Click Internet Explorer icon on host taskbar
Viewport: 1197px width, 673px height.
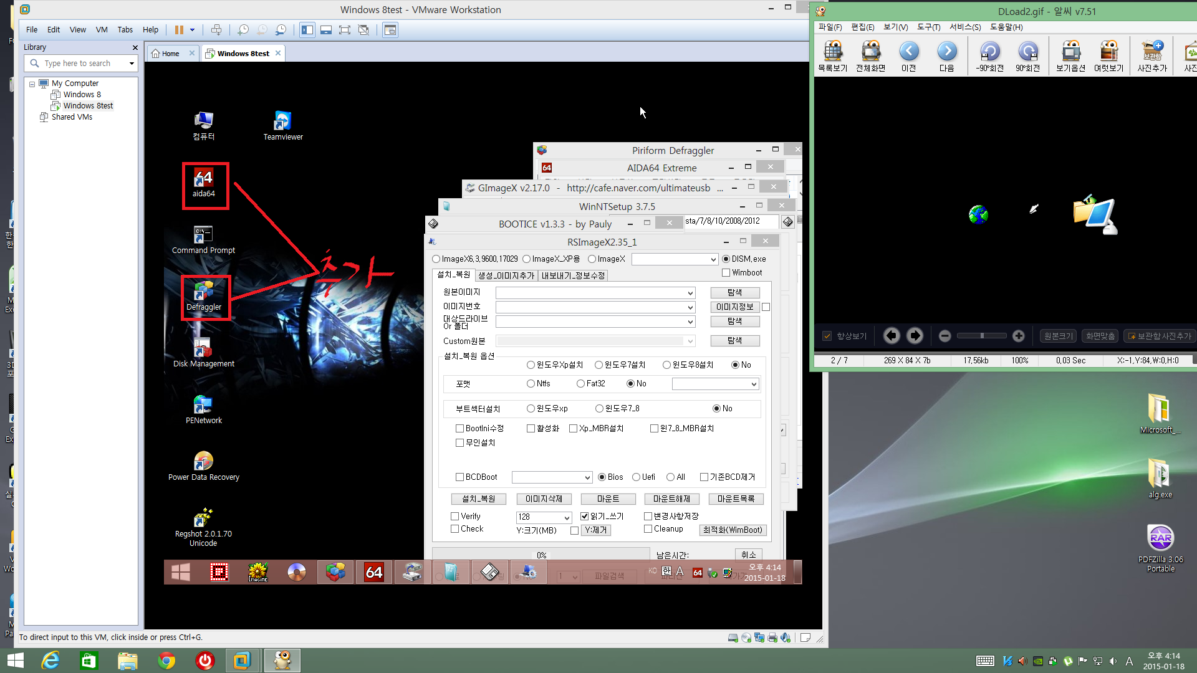(50, 661)
